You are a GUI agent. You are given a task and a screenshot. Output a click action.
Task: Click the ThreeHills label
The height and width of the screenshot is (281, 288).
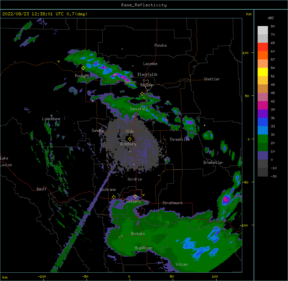179,139
